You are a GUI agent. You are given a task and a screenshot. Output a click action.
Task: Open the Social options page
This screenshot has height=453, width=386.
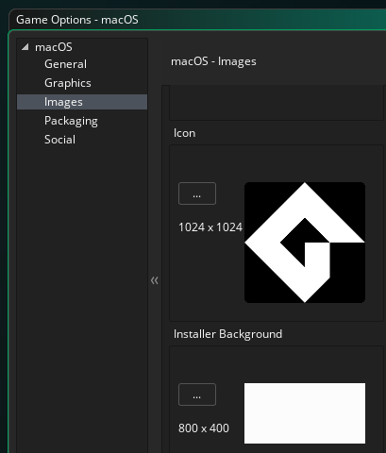59,140
